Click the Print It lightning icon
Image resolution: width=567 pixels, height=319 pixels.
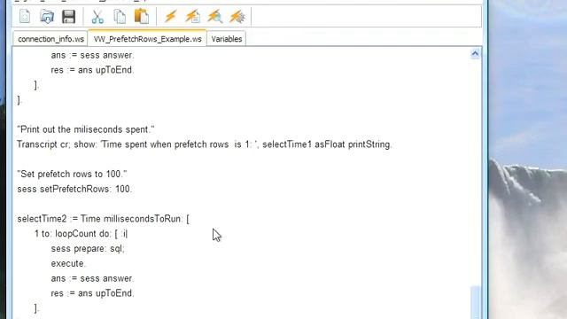[193, 17]
